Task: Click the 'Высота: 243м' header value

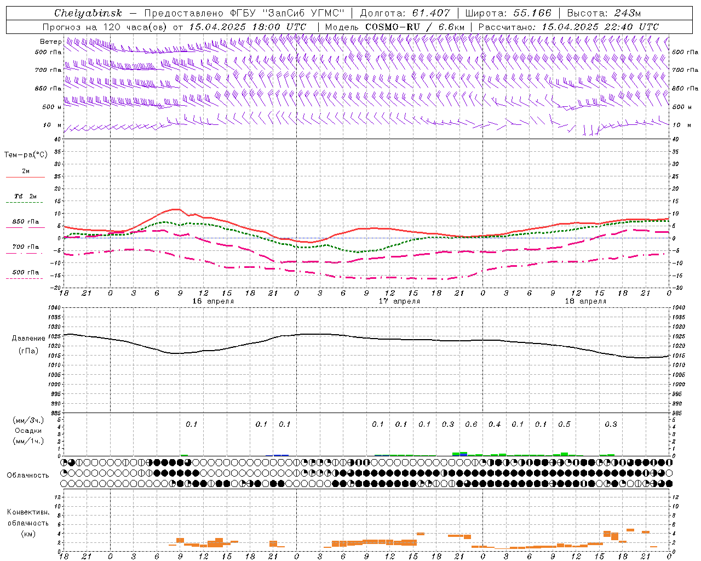Action: tap(604, 13)
